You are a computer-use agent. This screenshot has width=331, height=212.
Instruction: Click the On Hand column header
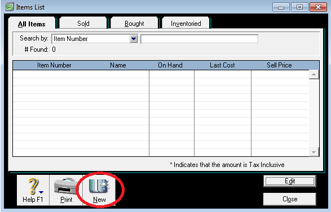[170, 65]
